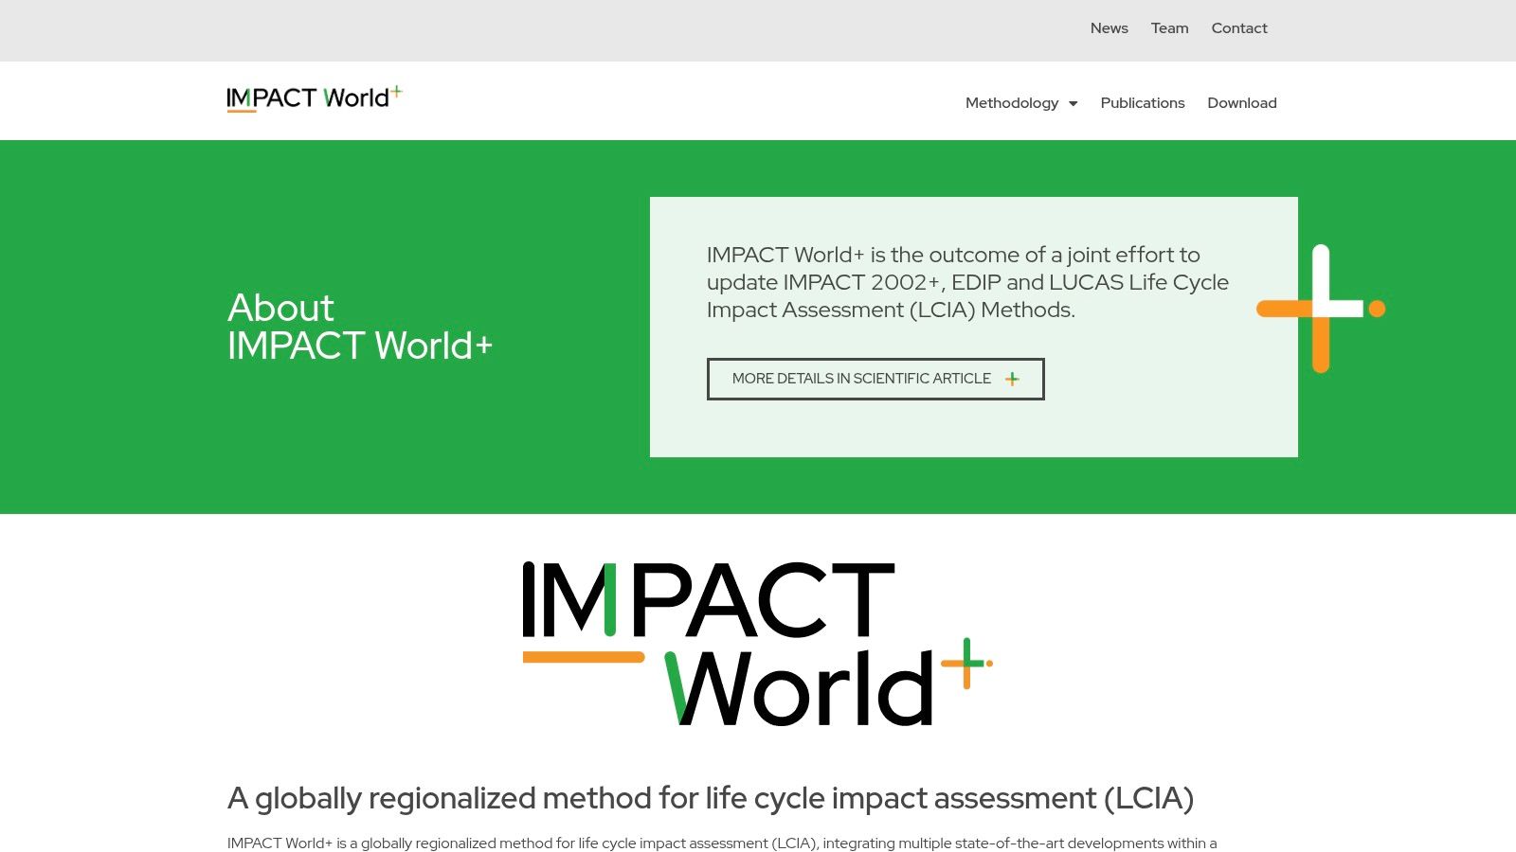The width and height of the screenshot is (1516, 852).
Task: Expand the Methodology dropdown arrow
Action: [1073, 104]
